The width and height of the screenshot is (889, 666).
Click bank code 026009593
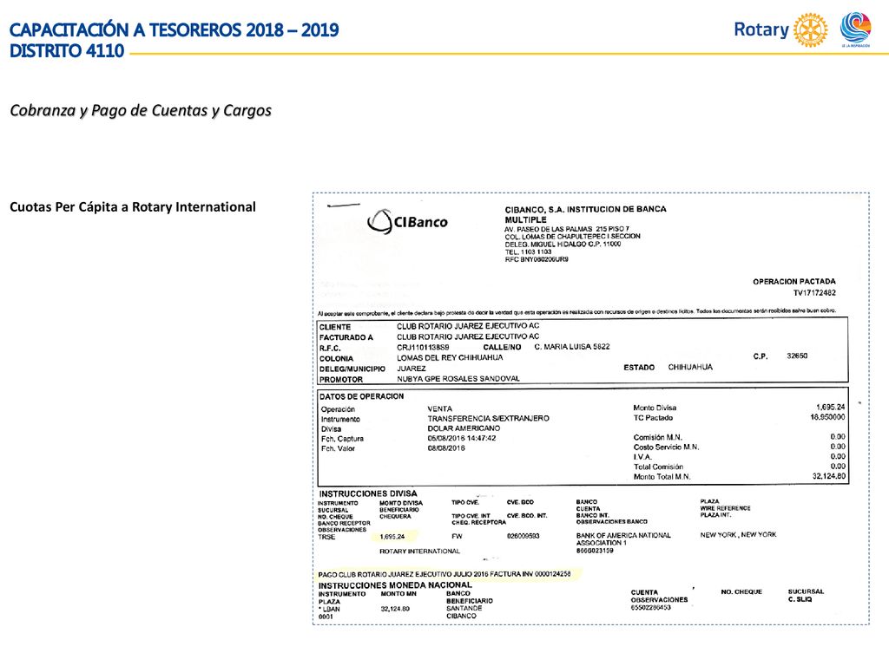point(524,536)
